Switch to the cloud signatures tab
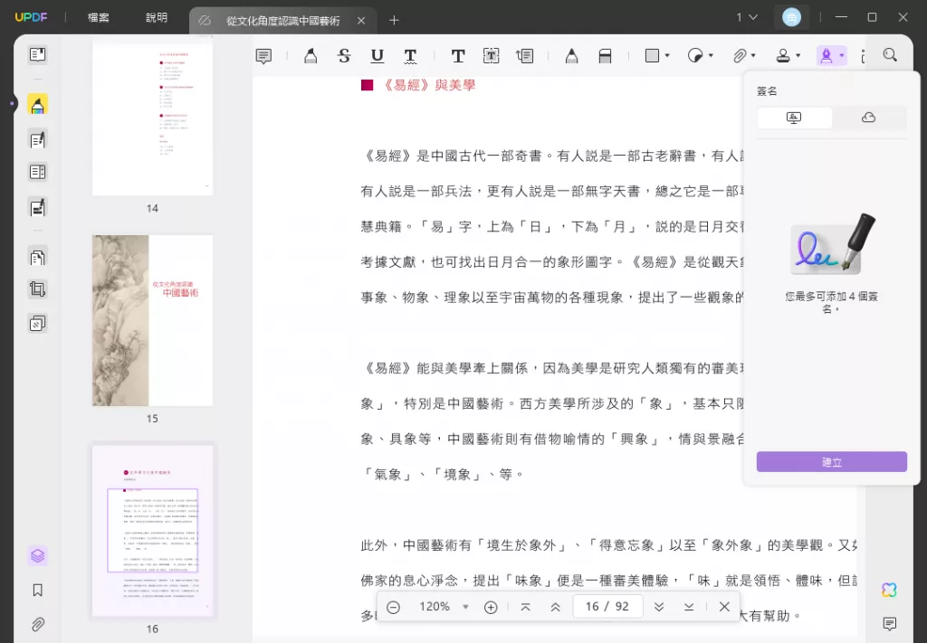 click(x=868, y=118)
